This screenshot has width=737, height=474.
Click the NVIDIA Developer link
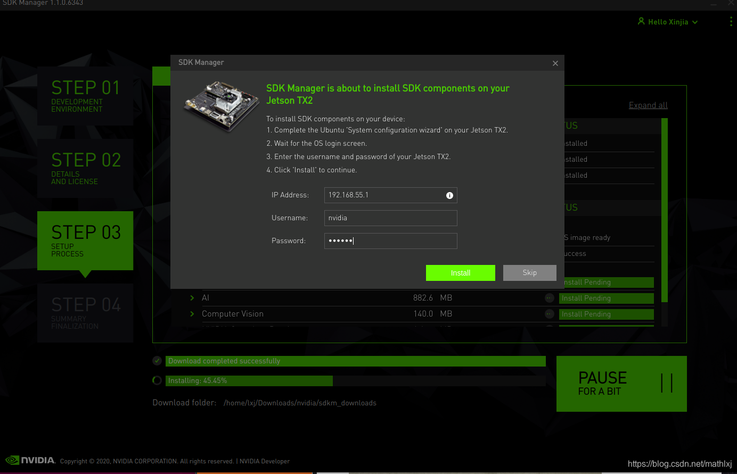click(x=265, y=461)
